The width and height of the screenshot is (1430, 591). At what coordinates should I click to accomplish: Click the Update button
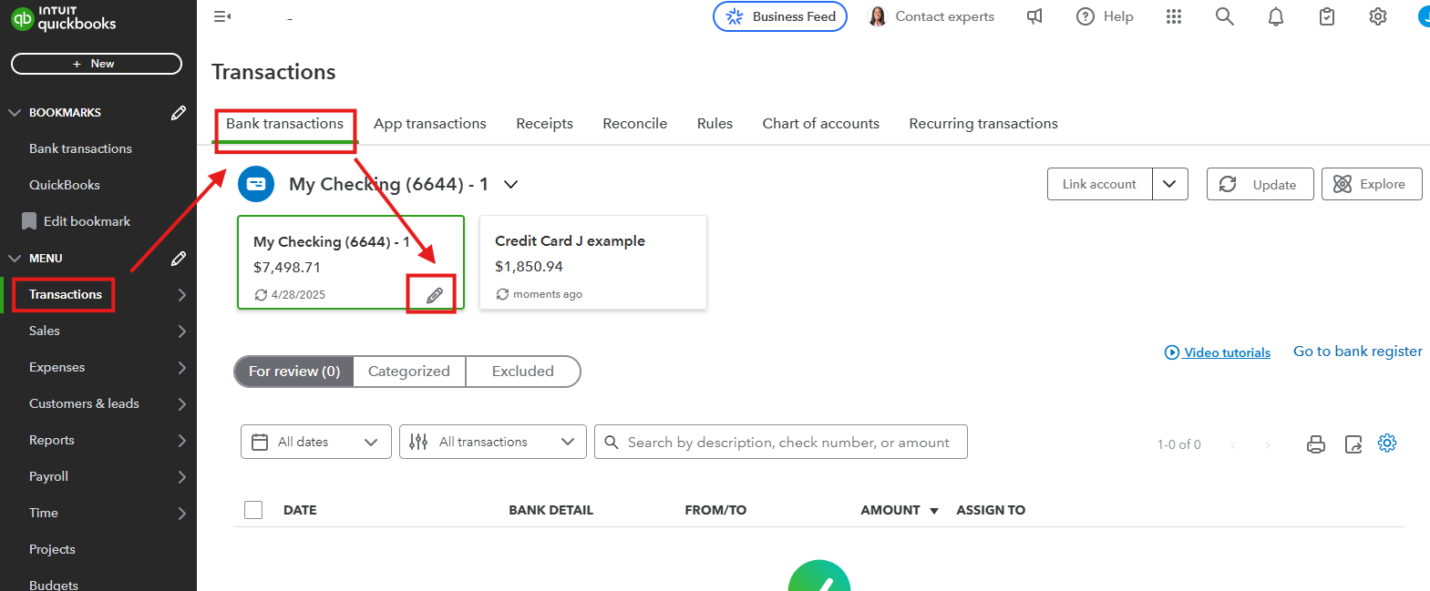[1260, 184]
